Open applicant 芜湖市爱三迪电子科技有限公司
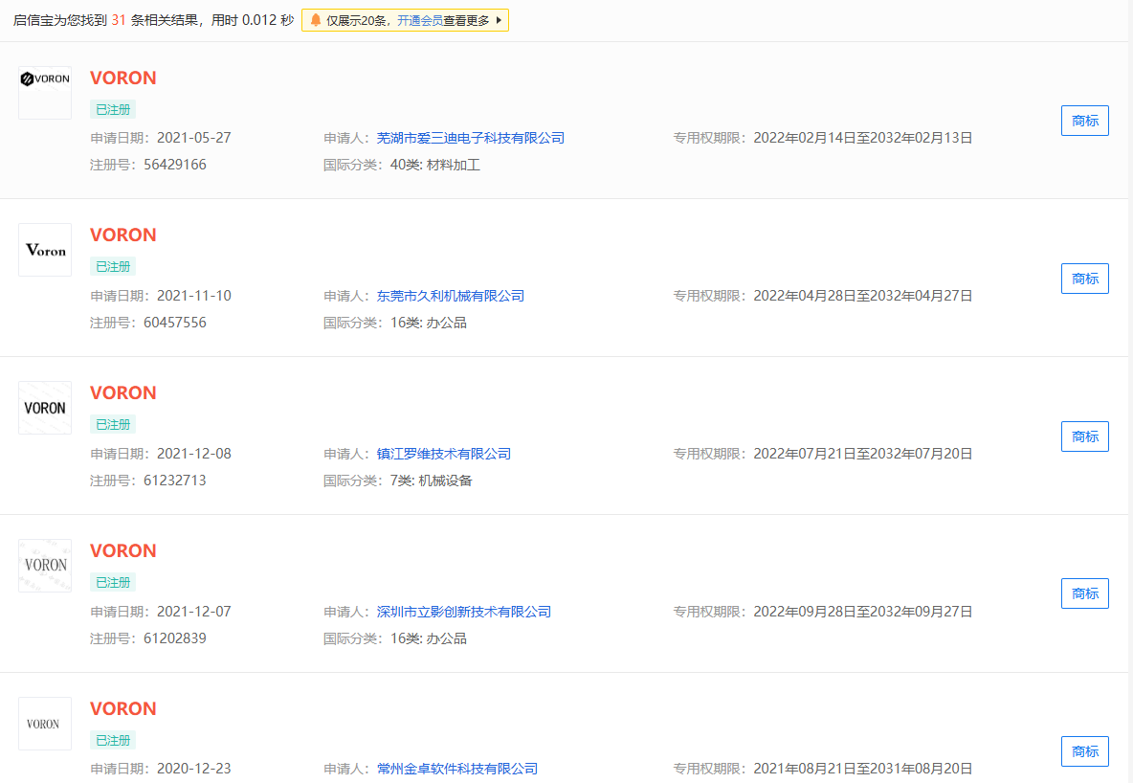Screen dimensions: 1133x783 pyautogui.click(x=470, y=138)
